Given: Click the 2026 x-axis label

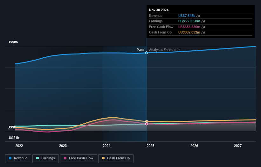Looking at the screenshot, I should click(194, 146).
